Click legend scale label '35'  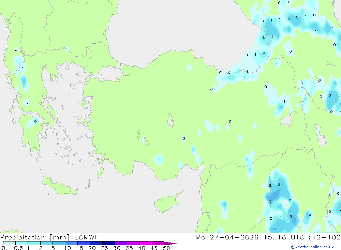pos(129,248)
